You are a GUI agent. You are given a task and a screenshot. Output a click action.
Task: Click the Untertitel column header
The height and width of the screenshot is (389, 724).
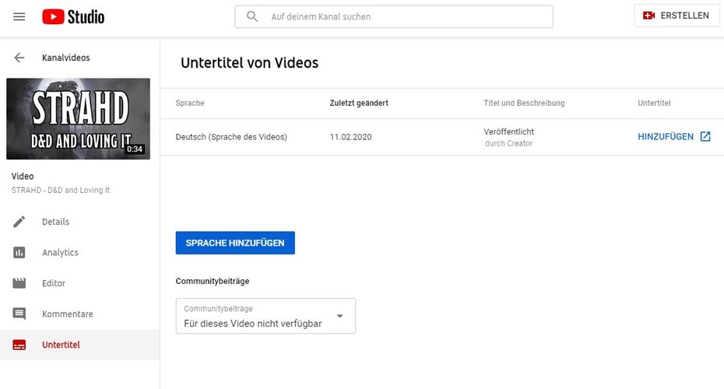[x=654, y=103]
